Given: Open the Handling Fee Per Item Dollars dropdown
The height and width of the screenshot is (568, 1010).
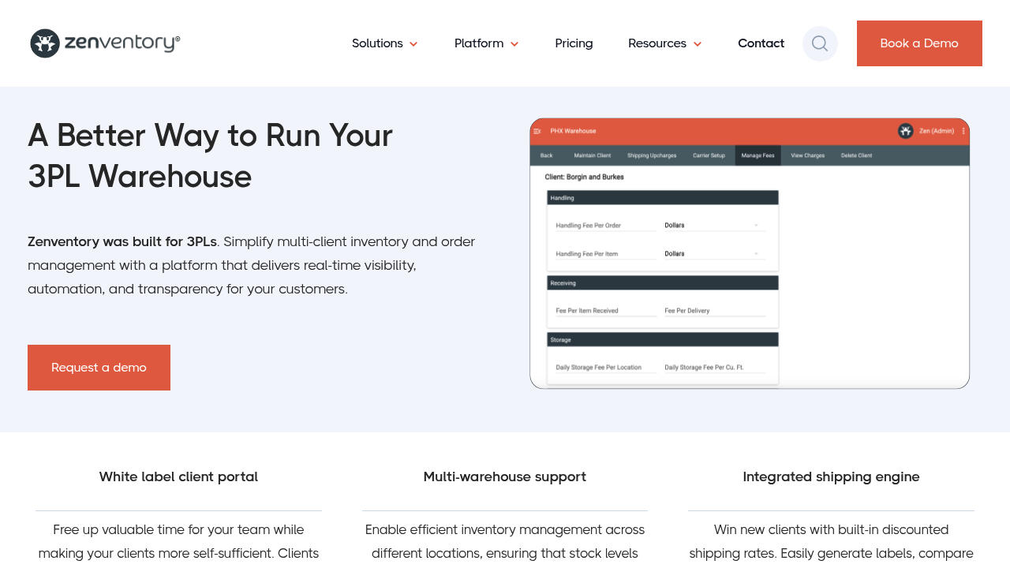Looking at the screenshot, I should point(712,254).
